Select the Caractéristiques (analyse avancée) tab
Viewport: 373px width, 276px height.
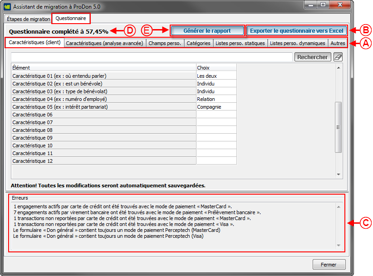pos(104,43)
